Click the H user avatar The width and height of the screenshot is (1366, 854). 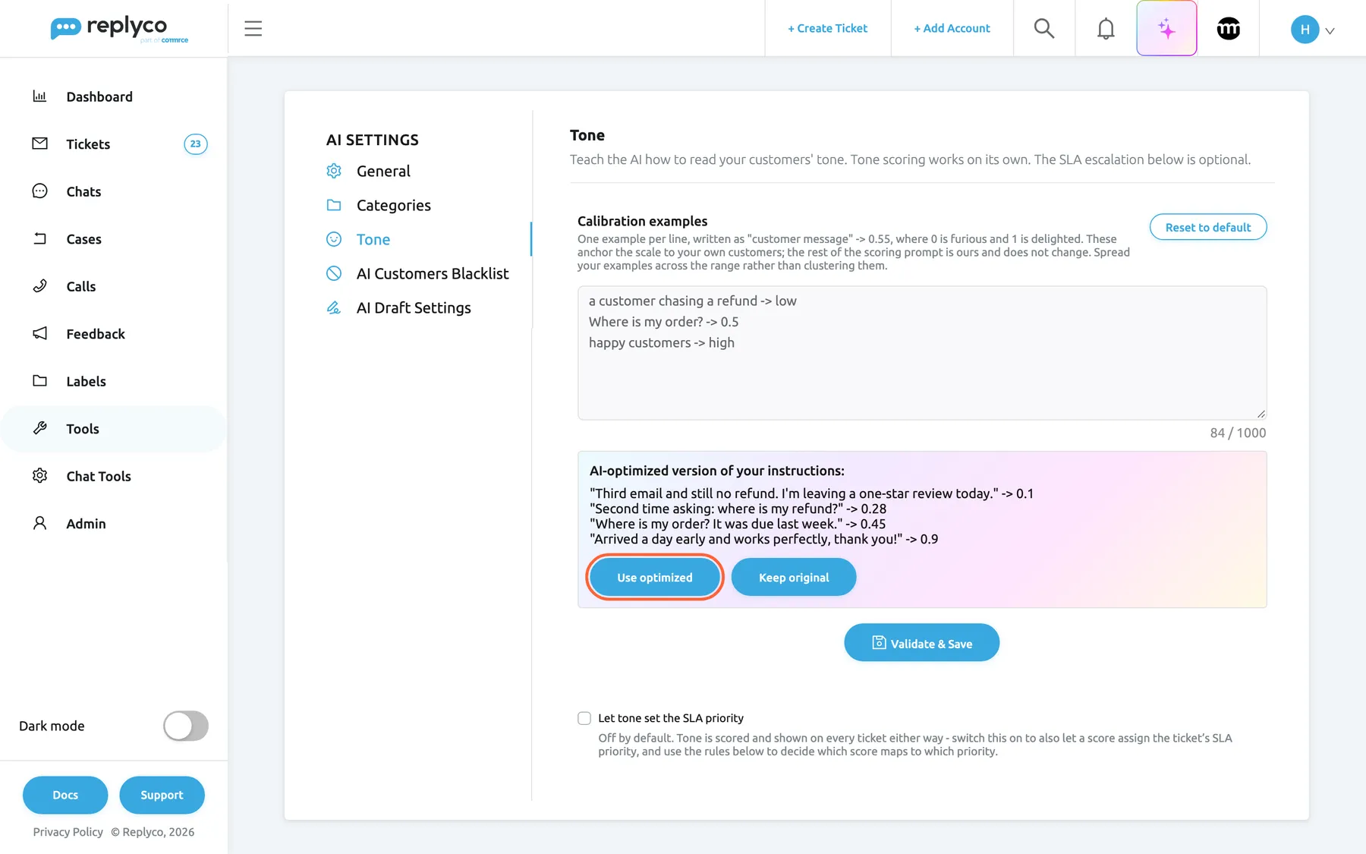[x=1305, y=29]
